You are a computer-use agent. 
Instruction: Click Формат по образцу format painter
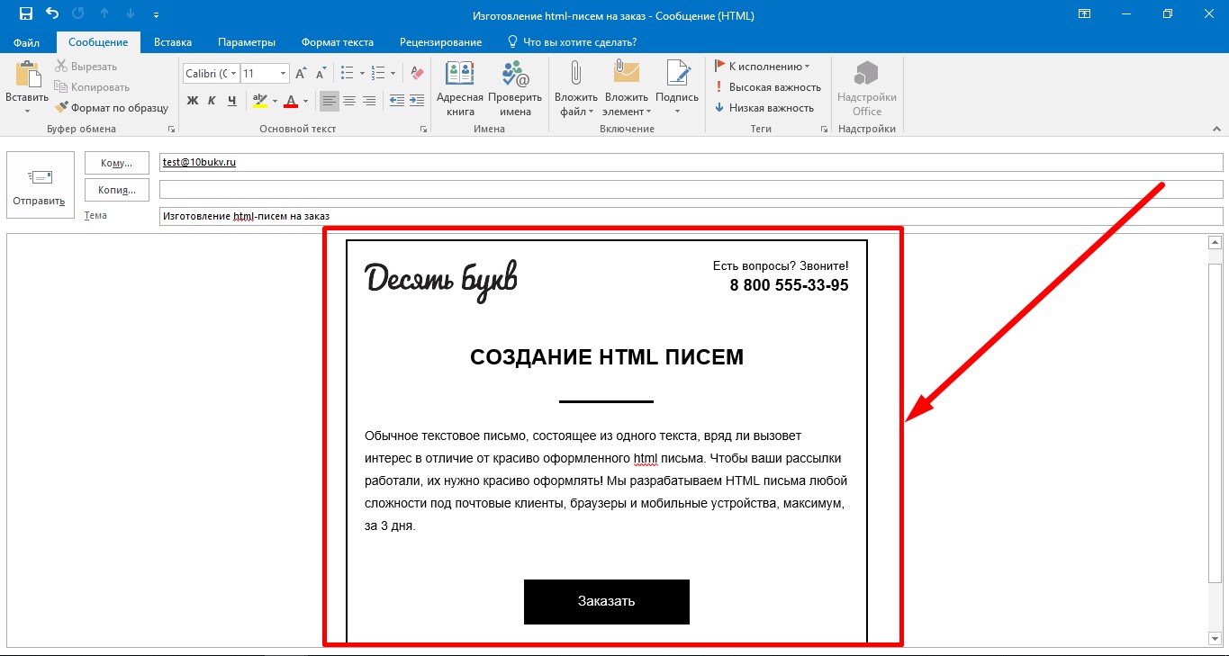(112, 108)
